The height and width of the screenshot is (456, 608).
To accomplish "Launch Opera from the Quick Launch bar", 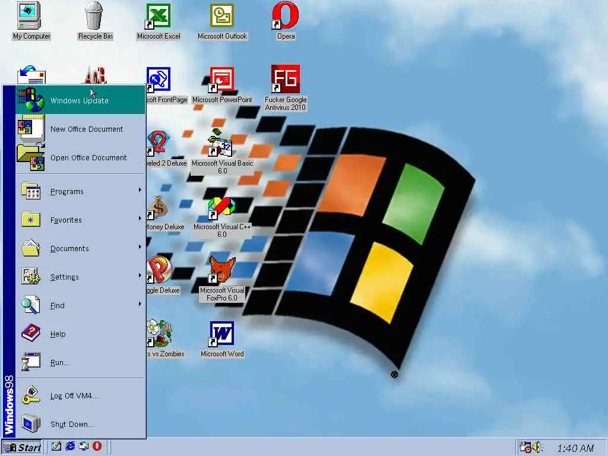I will (97, 446).
